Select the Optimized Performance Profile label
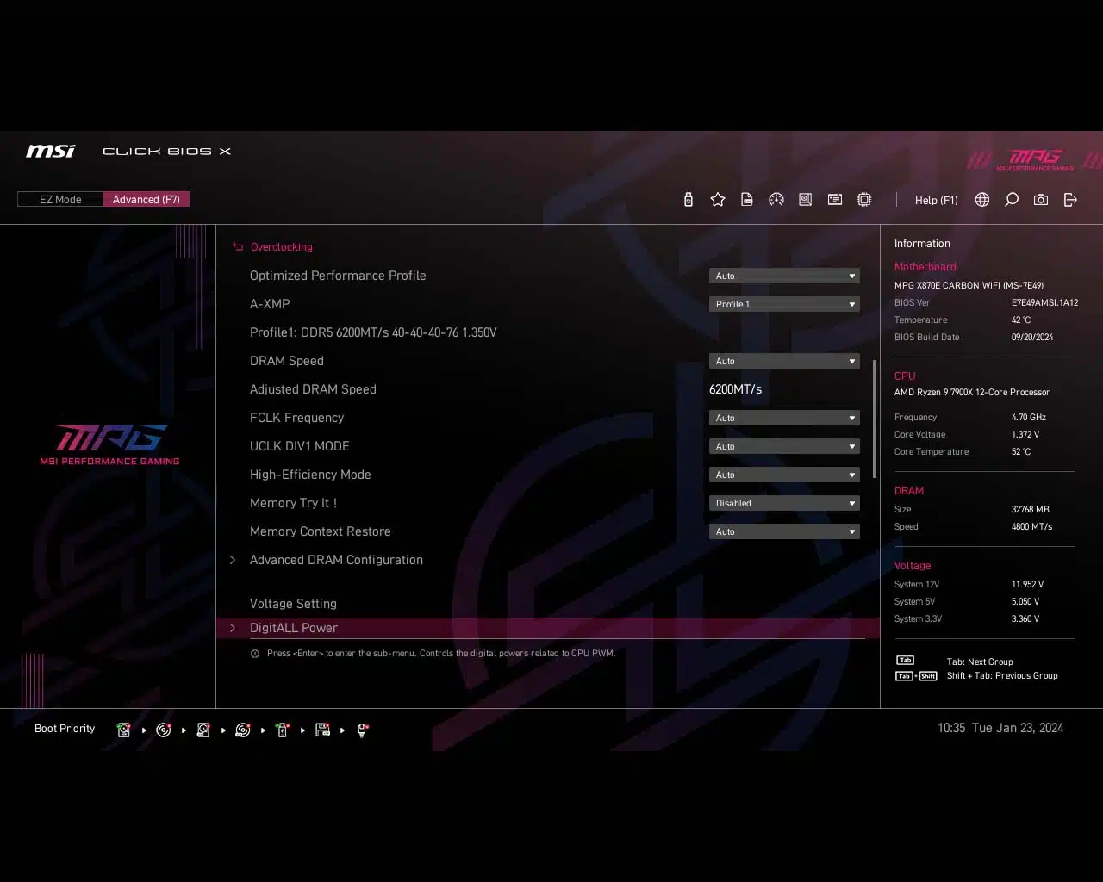Viewport: 1103px width, 882px height. coord(338,276)
